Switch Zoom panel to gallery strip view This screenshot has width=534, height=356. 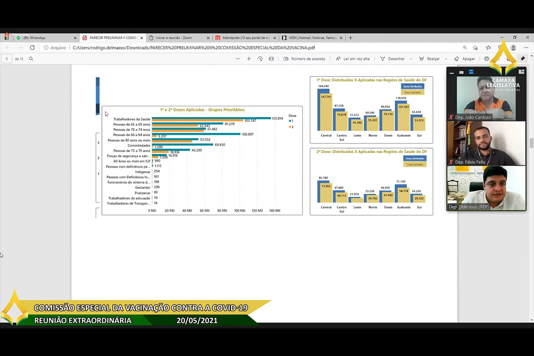click(471, 72)
